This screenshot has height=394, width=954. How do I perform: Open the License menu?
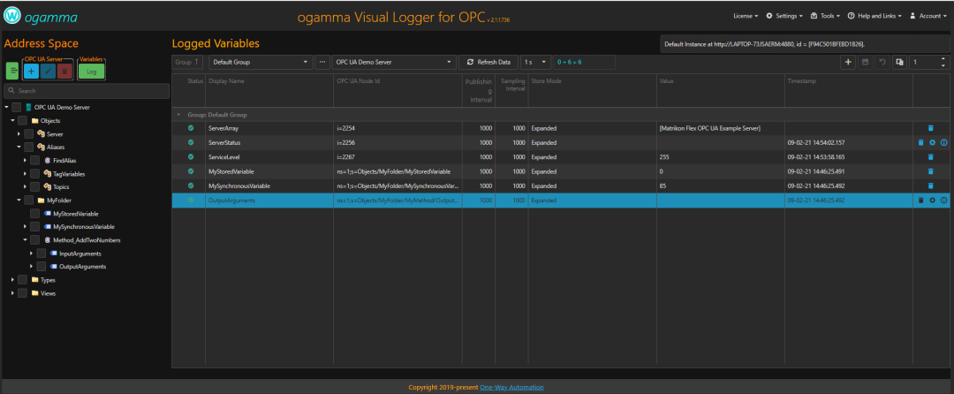(x=746, y=16)
